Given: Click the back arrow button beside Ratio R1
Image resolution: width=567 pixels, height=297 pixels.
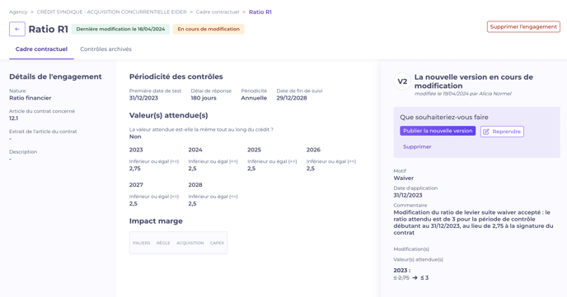Looking at the screenshot, I should tap(17, 30).
